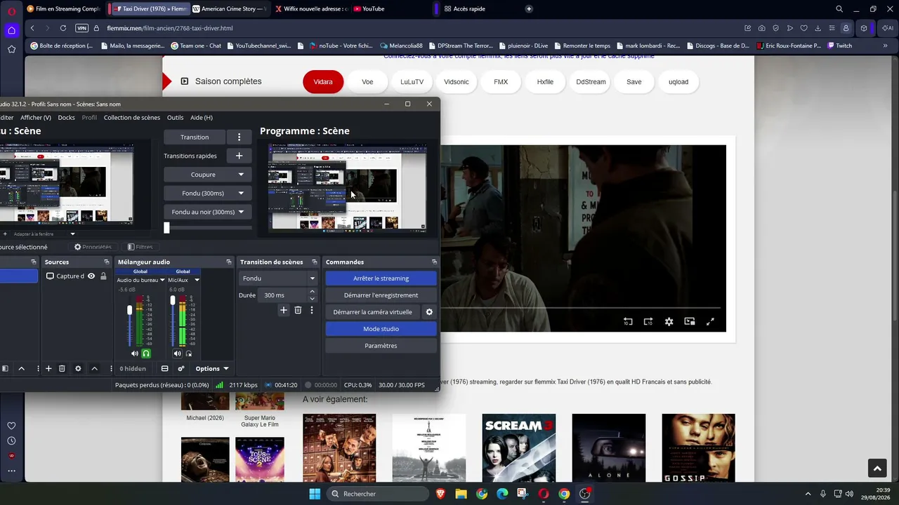
Task: Switch to the American Crime Story tab
Action: [x=230, y=9]
